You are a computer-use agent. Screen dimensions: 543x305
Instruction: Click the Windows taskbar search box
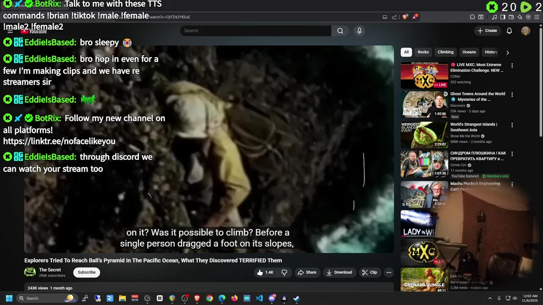[x=47, y=298]
